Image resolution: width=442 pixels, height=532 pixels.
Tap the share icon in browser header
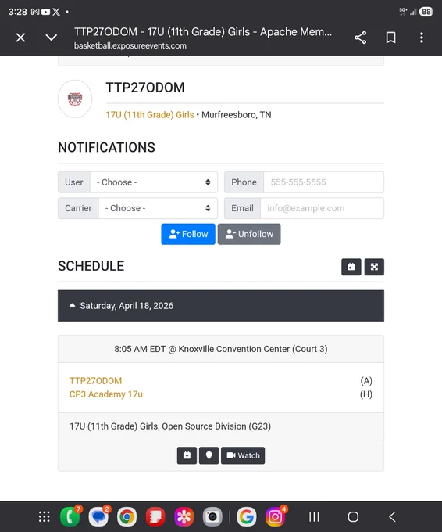coord(360,38)
